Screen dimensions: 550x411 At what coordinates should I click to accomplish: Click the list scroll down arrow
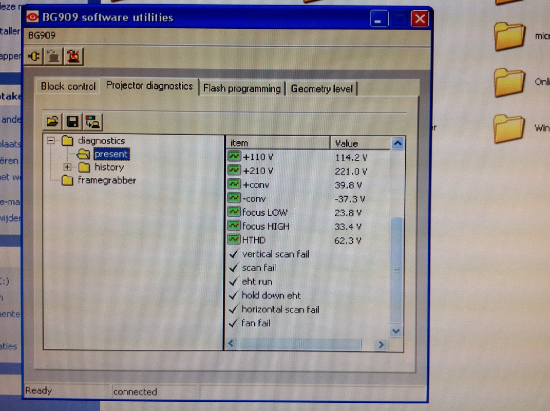pos(396,331)
